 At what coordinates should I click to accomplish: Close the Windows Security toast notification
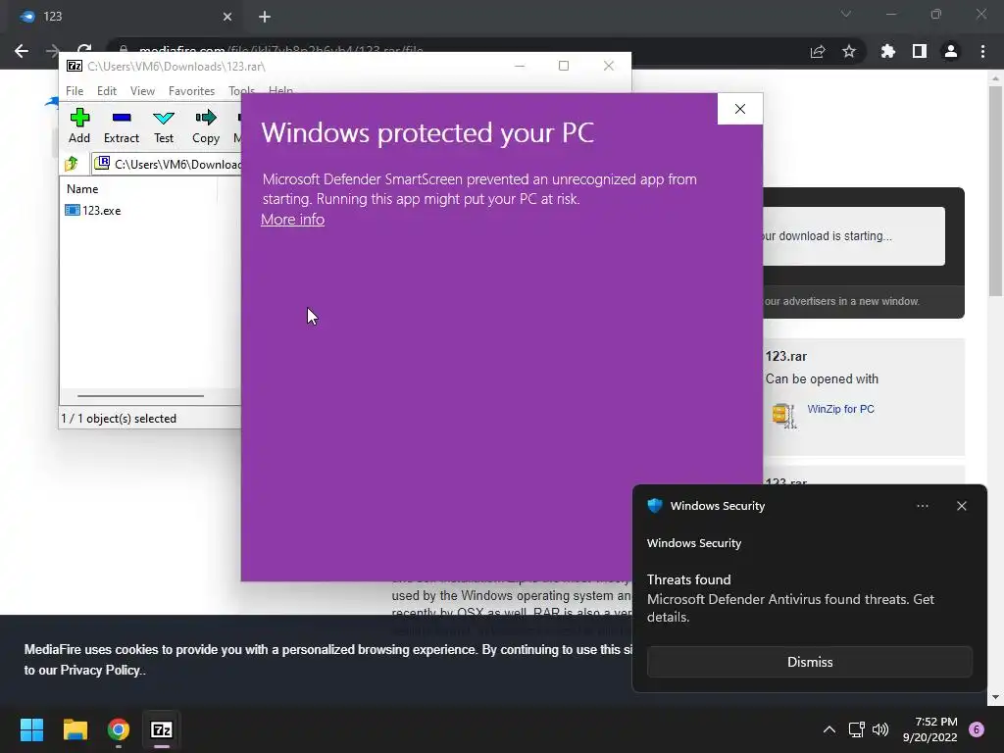961,506
